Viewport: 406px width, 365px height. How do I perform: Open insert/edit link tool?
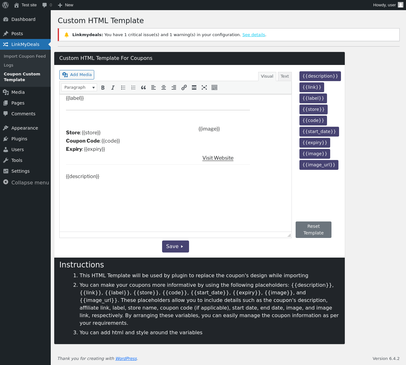pos(184,87)
